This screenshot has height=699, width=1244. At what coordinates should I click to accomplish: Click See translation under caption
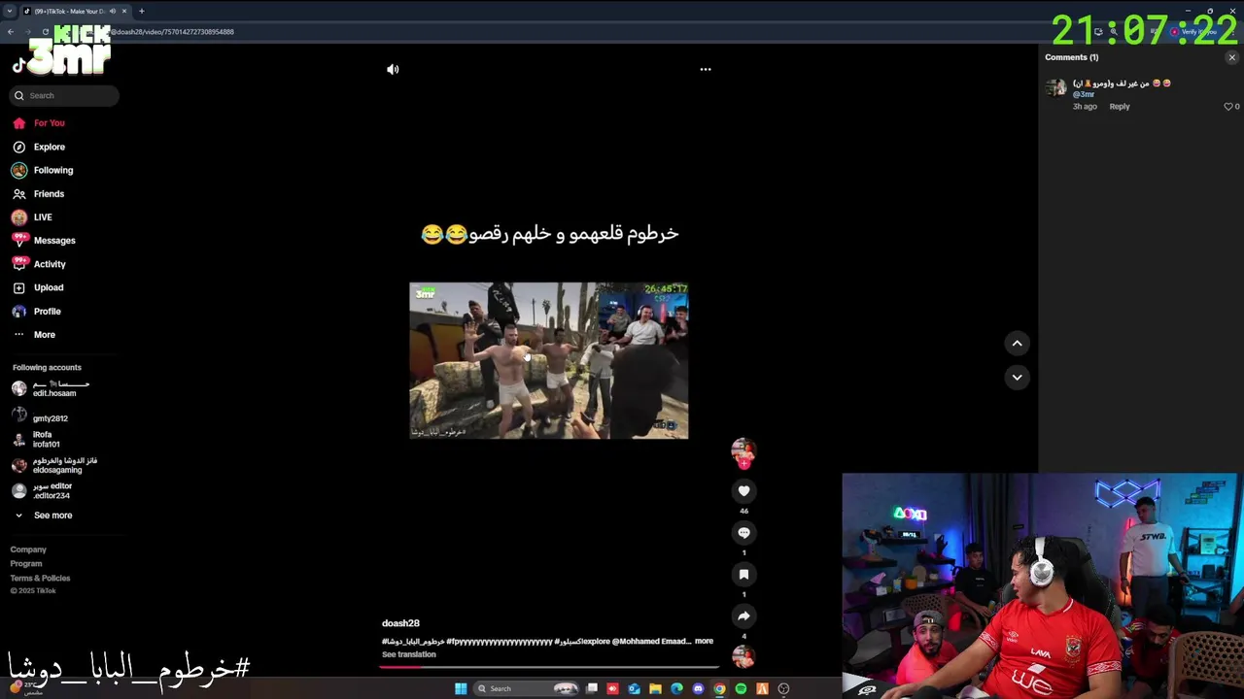click(409, 654)
